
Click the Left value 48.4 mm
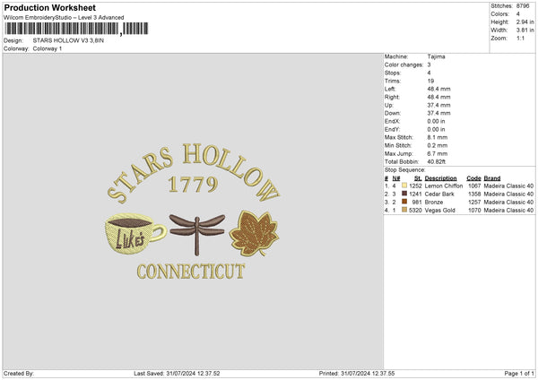pyautogui.click(x=438, y=89)
